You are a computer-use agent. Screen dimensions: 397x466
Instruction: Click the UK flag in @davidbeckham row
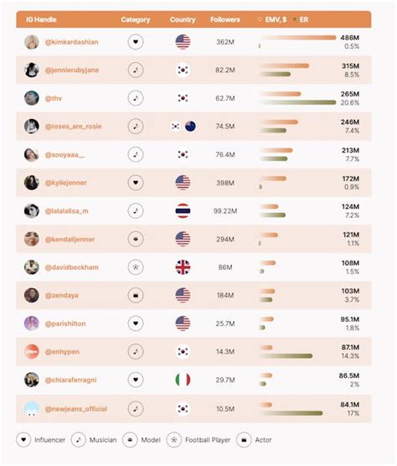click(183, 267)
